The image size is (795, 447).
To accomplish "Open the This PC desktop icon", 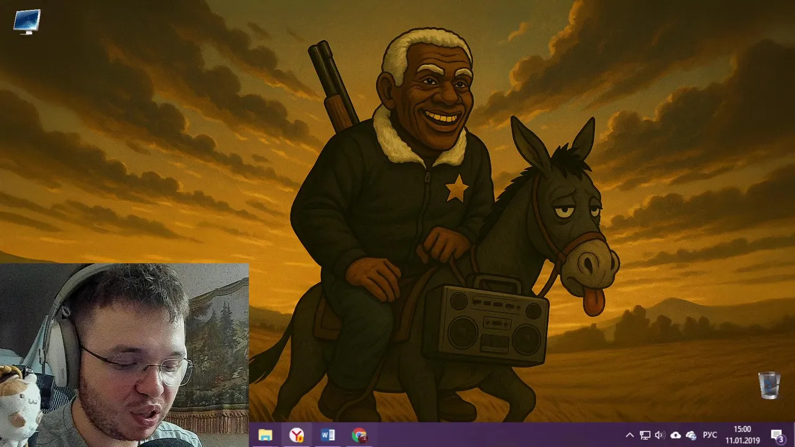I will (x=27, y=22).
